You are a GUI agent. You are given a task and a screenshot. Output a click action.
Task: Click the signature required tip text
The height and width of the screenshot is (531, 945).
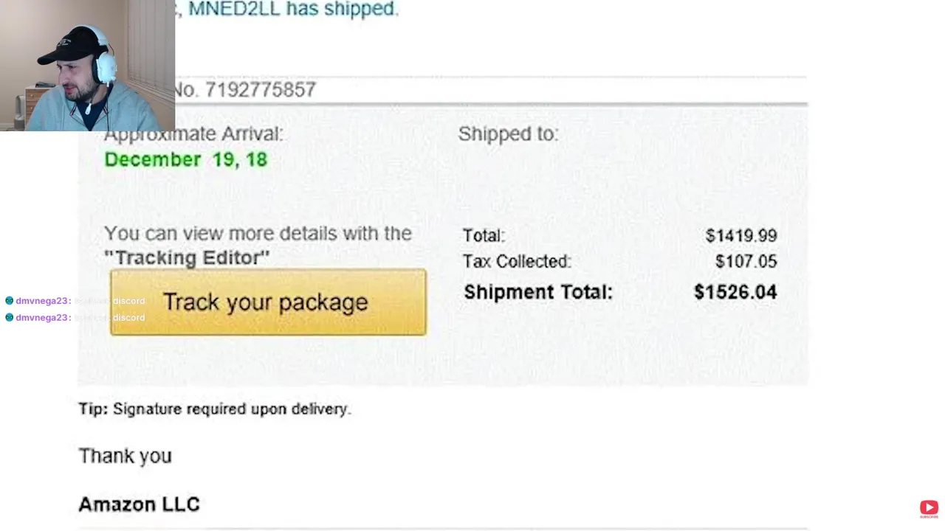214,409
